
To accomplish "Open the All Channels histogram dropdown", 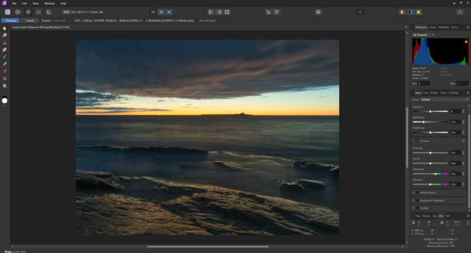I will point(423,35).
